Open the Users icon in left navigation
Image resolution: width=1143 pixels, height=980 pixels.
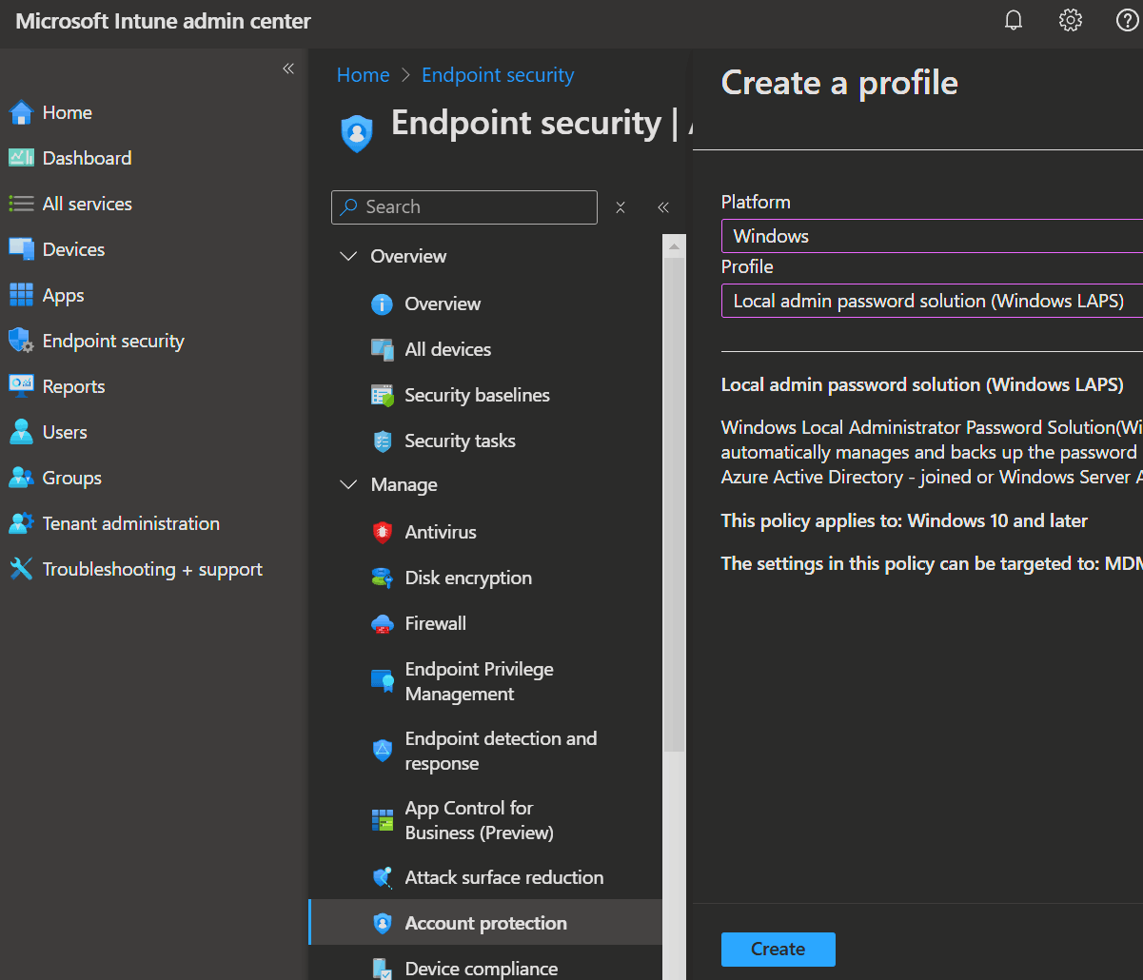pos(21,432)
